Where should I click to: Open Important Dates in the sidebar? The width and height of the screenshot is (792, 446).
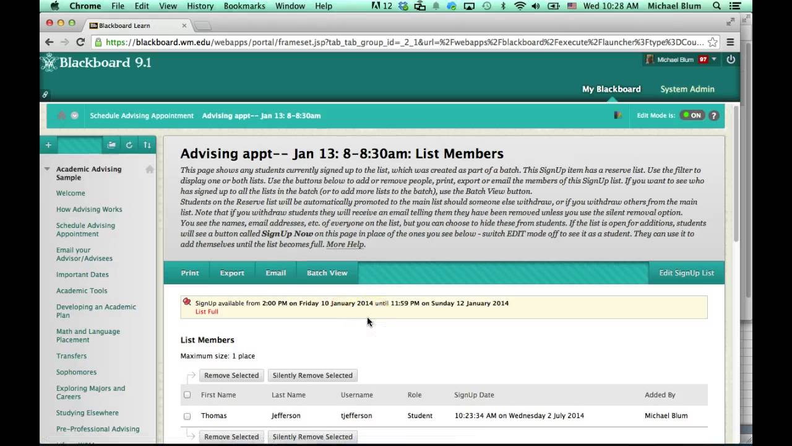coord(82,274)
